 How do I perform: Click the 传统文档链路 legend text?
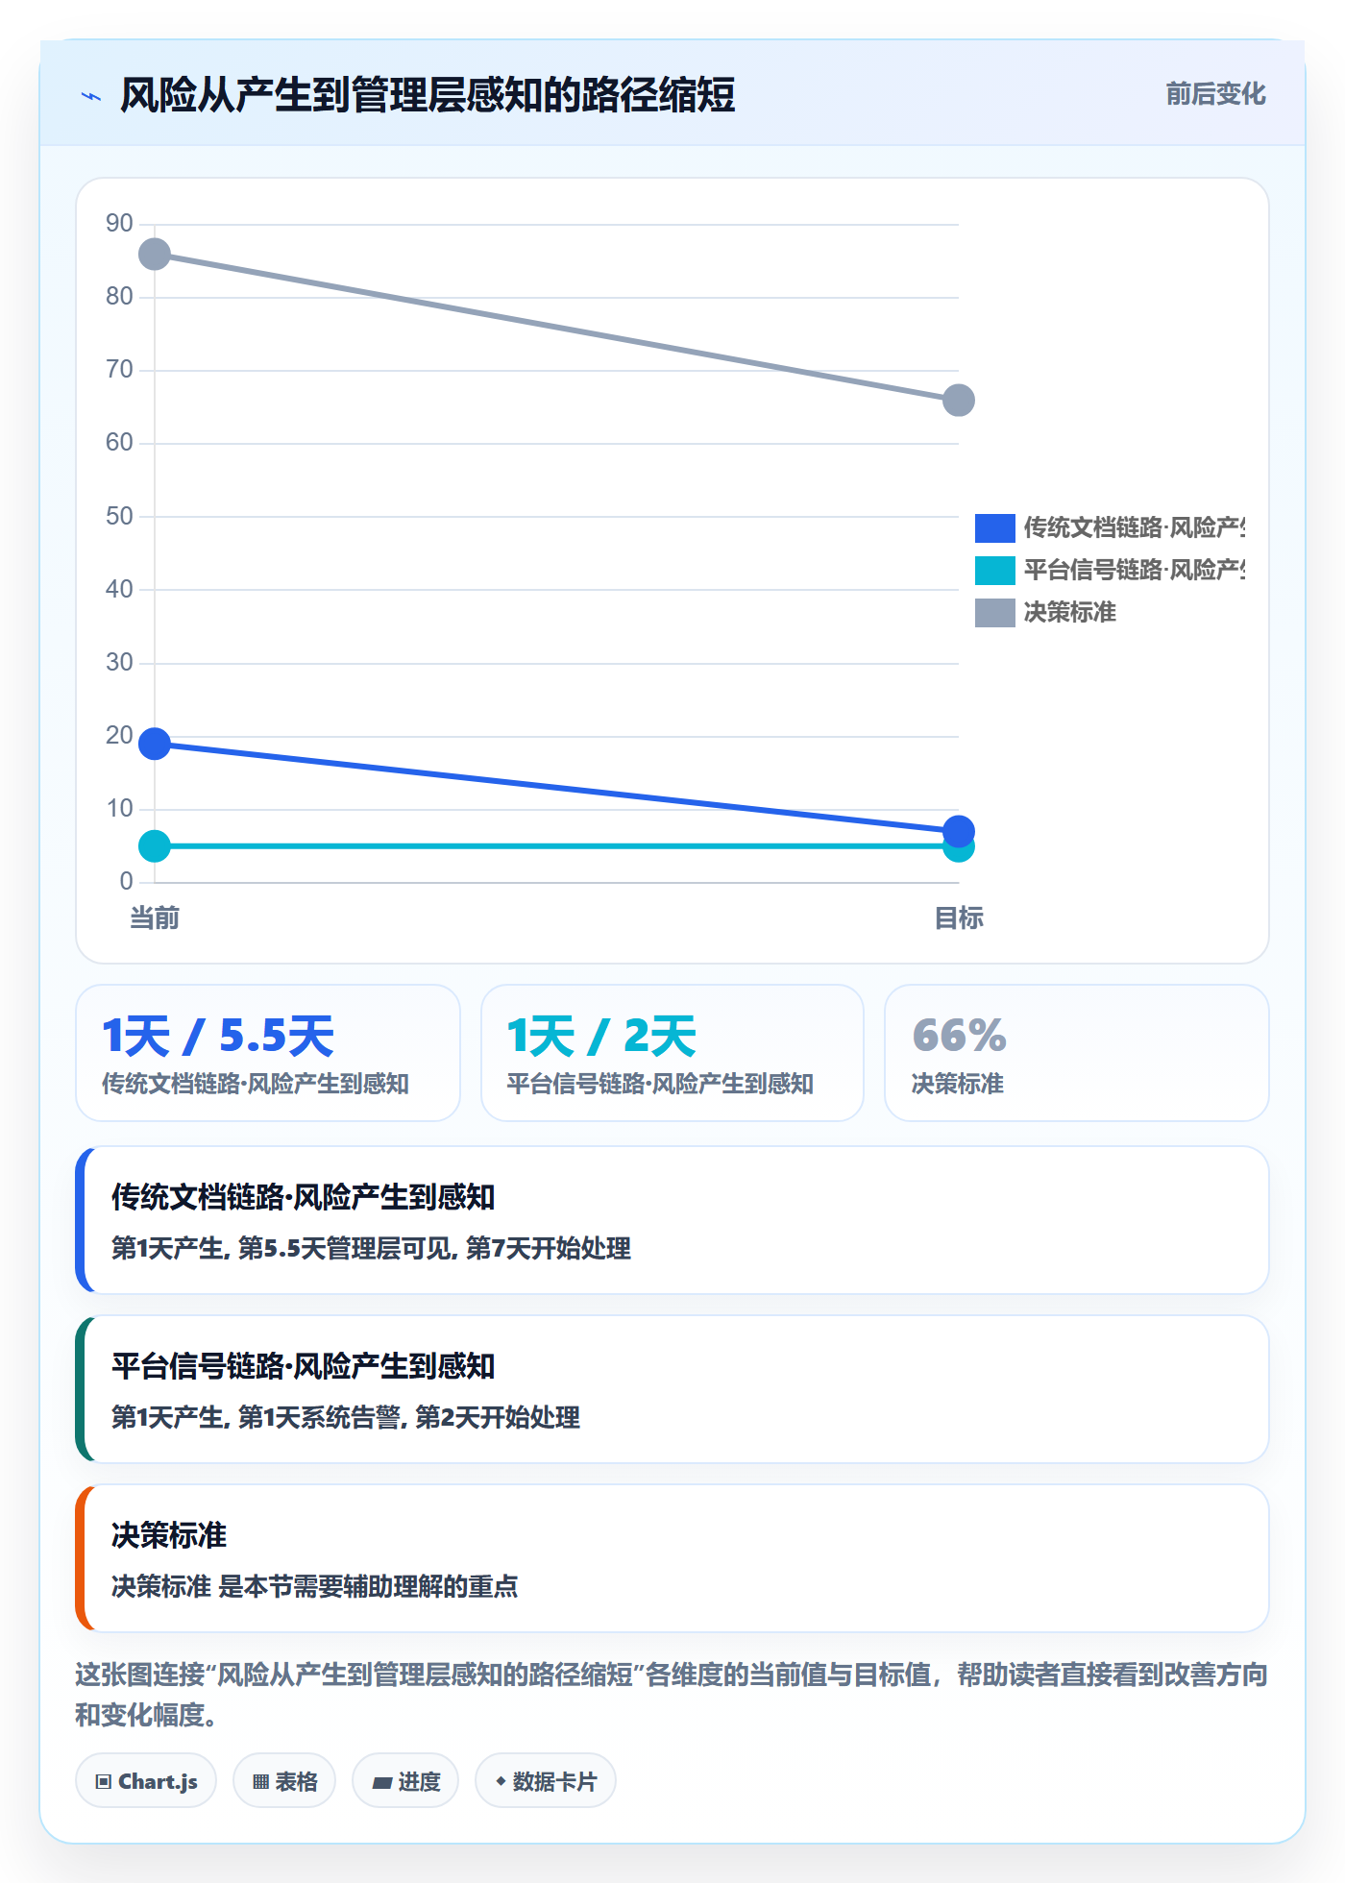[1134, 527]
